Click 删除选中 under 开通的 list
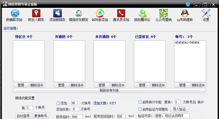The height and width of the screenshot is (119, 219). [x=77, y=85]
